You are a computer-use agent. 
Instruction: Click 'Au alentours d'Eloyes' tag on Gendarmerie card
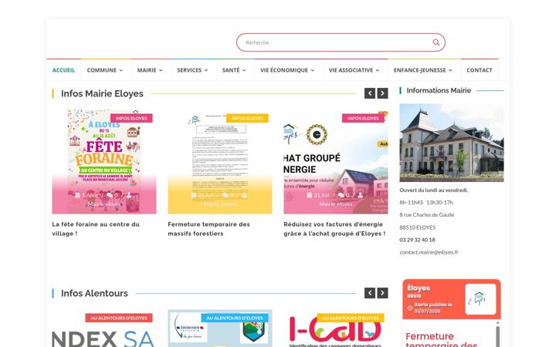pos(235,318)
